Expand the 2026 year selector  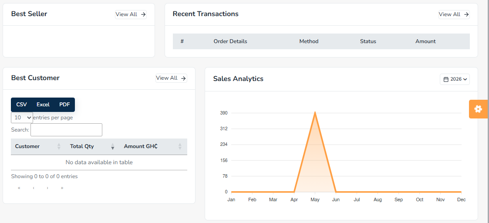click(x=455, y=79)
